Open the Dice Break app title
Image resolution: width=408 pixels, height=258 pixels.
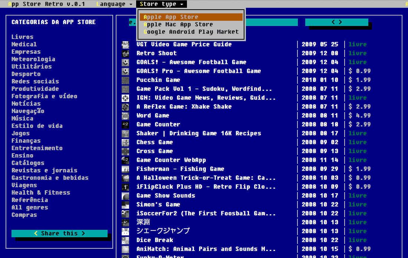(x=155, y=240)
